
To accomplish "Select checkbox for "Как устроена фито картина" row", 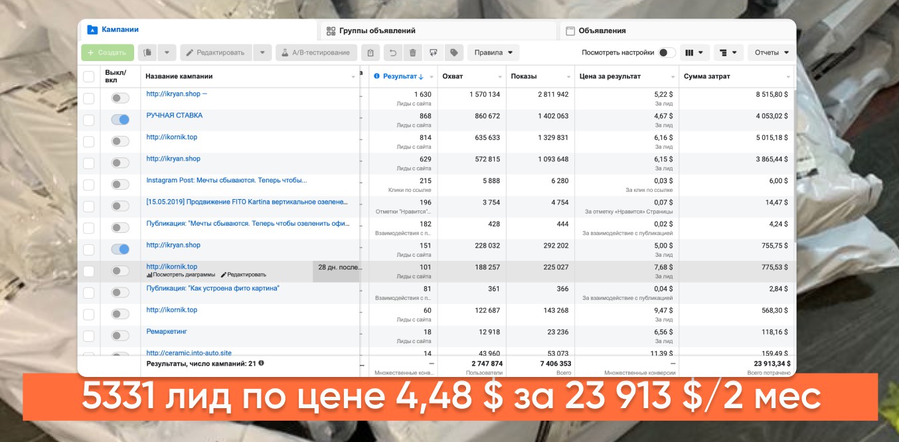I will pos(89,293).
